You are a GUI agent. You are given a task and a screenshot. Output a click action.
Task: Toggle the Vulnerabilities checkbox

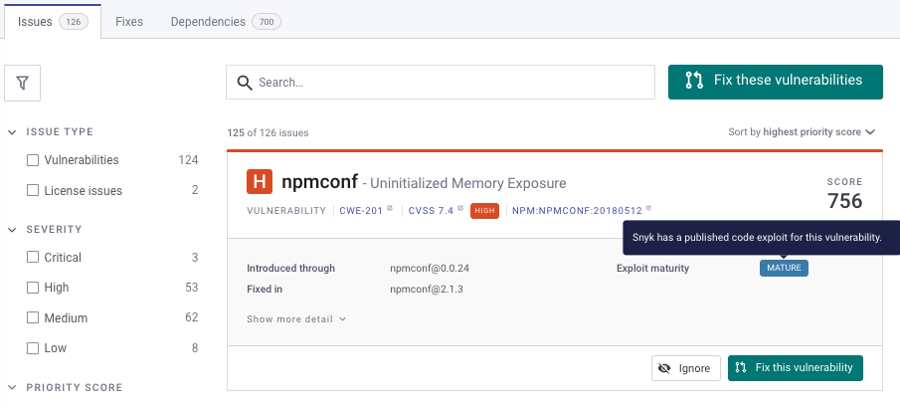(33, 160)
